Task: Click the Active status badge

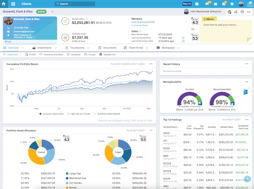Action: [41, 12]
